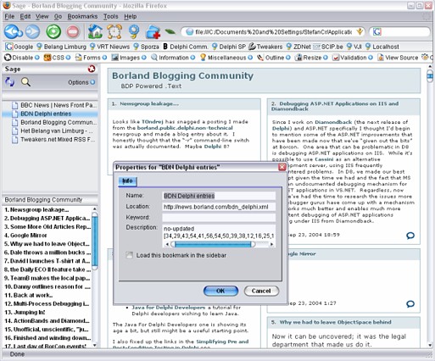Image resolution: width=435 pixels, height=361 pixels.
Task: Click the green Reload icon
Action: 53,31
